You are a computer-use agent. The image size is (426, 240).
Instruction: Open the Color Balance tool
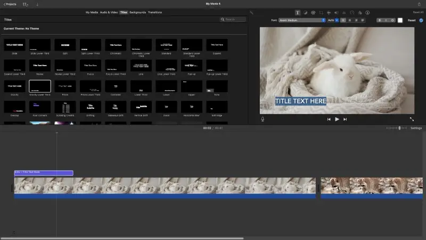pos(305,12)
